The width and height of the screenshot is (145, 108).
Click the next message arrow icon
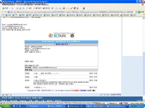click(104, 95)
